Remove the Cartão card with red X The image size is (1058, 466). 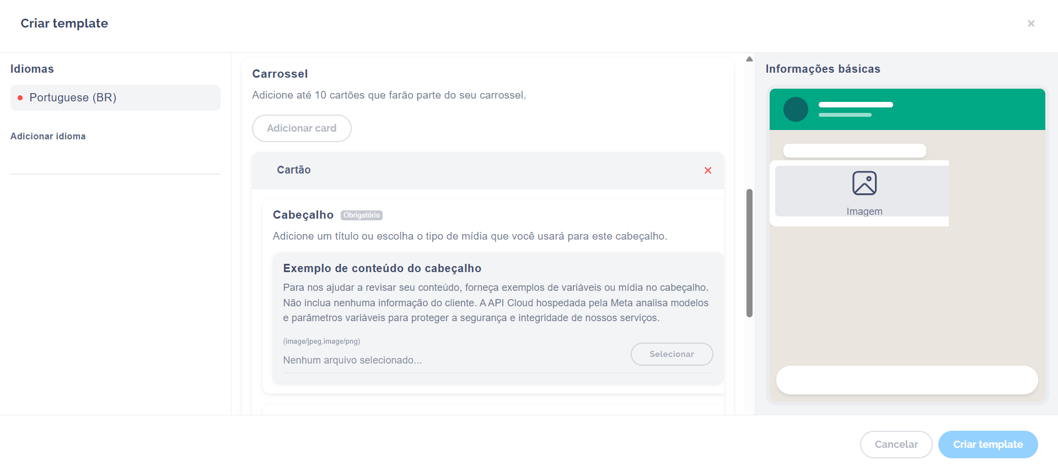tap(708, 170)
